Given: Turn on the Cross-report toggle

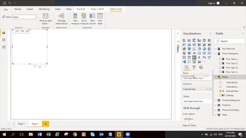Looking at the screenshot, I should tap(191, 119).
